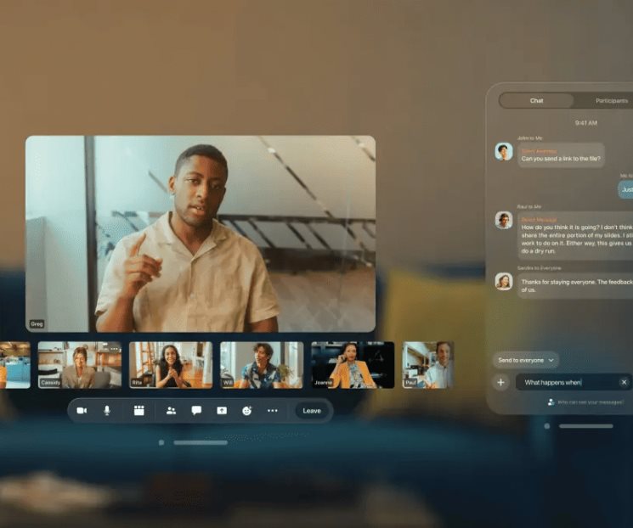Grab the window bar below the chat panel
Screen dimensions: 633x528
(586, 426)
